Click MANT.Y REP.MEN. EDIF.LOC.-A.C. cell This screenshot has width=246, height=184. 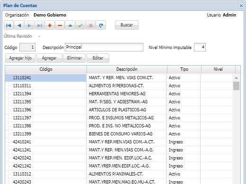point(126,158)
